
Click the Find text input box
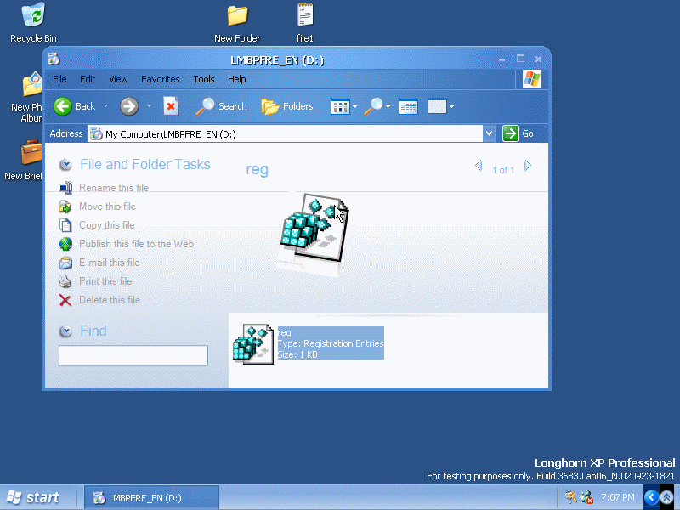click(x=133, y=355)
